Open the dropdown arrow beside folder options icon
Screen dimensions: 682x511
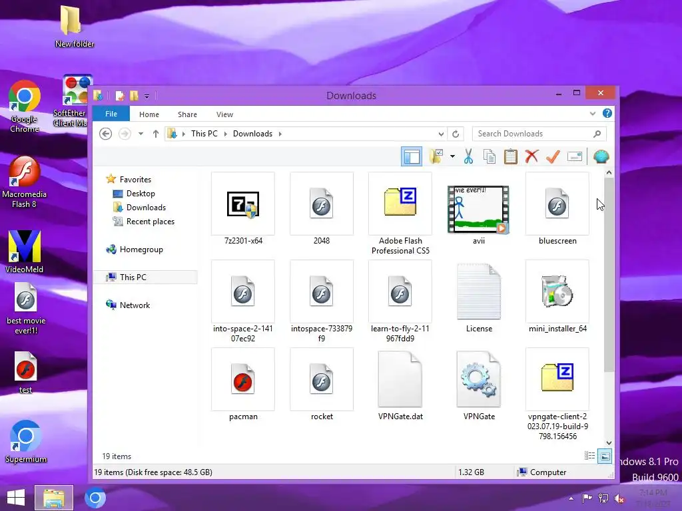452,156
